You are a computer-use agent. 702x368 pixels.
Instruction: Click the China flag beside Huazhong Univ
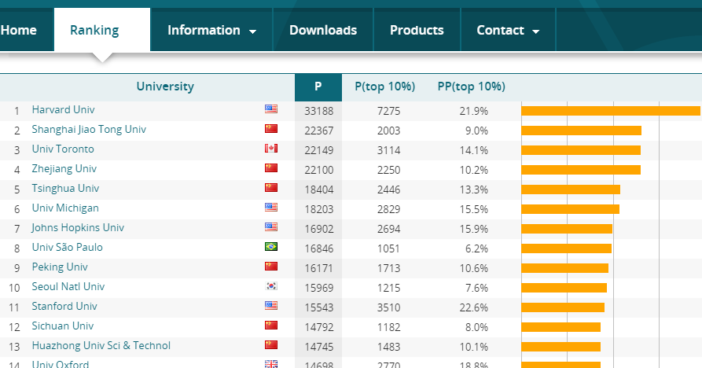(x=271, y=344)
